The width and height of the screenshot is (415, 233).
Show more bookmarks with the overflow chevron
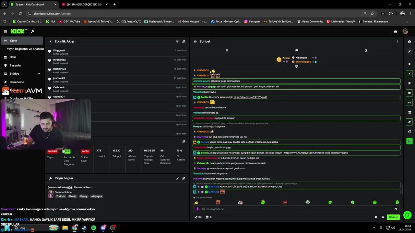click(407, 21)
